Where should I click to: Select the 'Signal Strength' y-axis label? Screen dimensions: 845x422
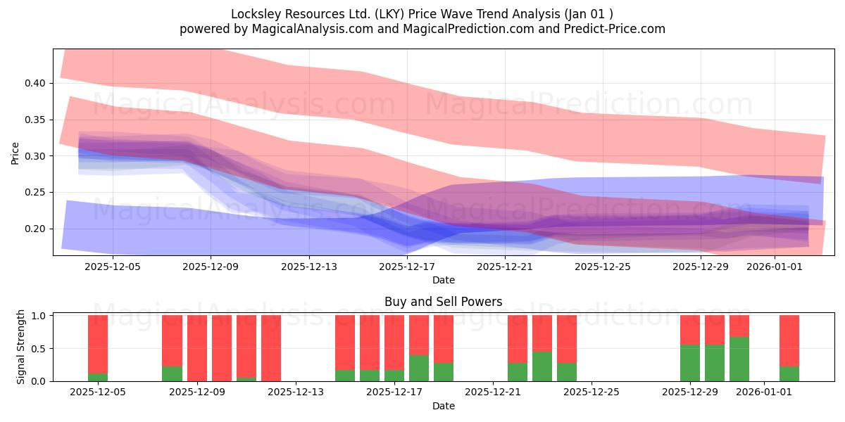click(21, 347)
